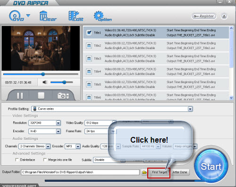
Task: Click the DVD load disc icon
Action: pyautogui.click(x=17, y=16)
